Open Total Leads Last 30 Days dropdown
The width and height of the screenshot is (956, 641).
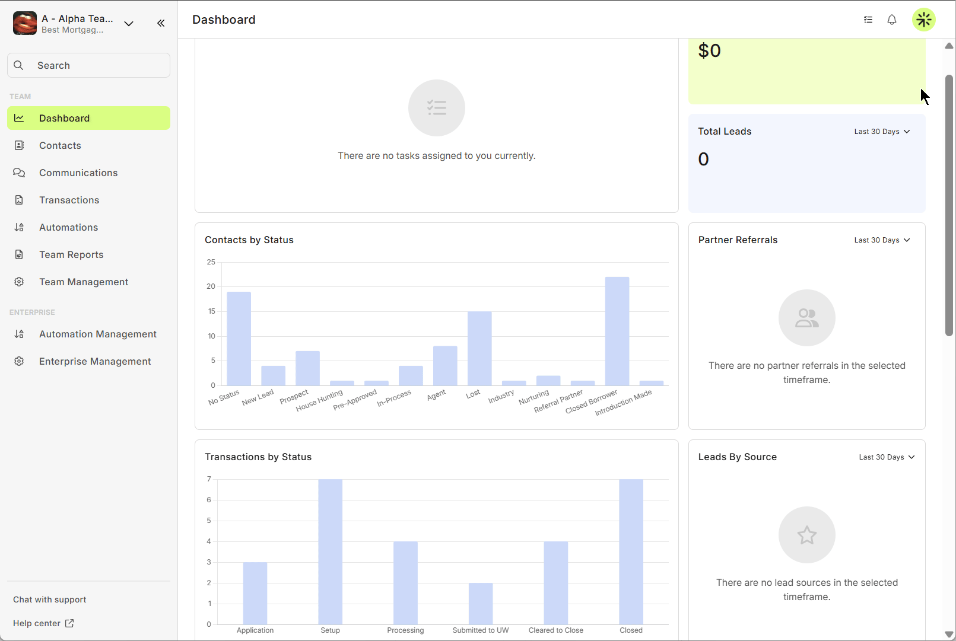point(882,132)
